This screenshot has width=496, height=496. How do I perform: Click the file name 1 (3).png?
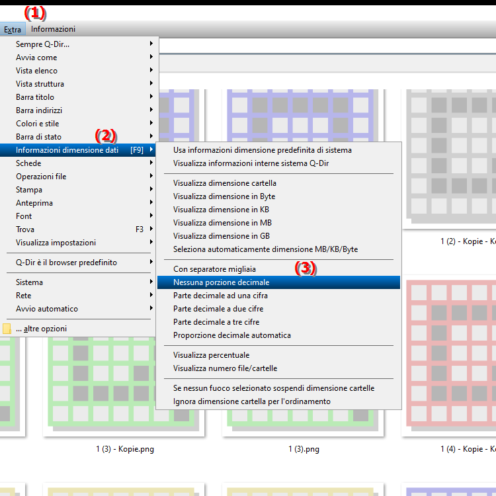click(x=304, y=449)
